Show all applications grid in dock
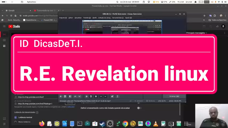This screenshot has height=128, width=228. click(186, 123)
